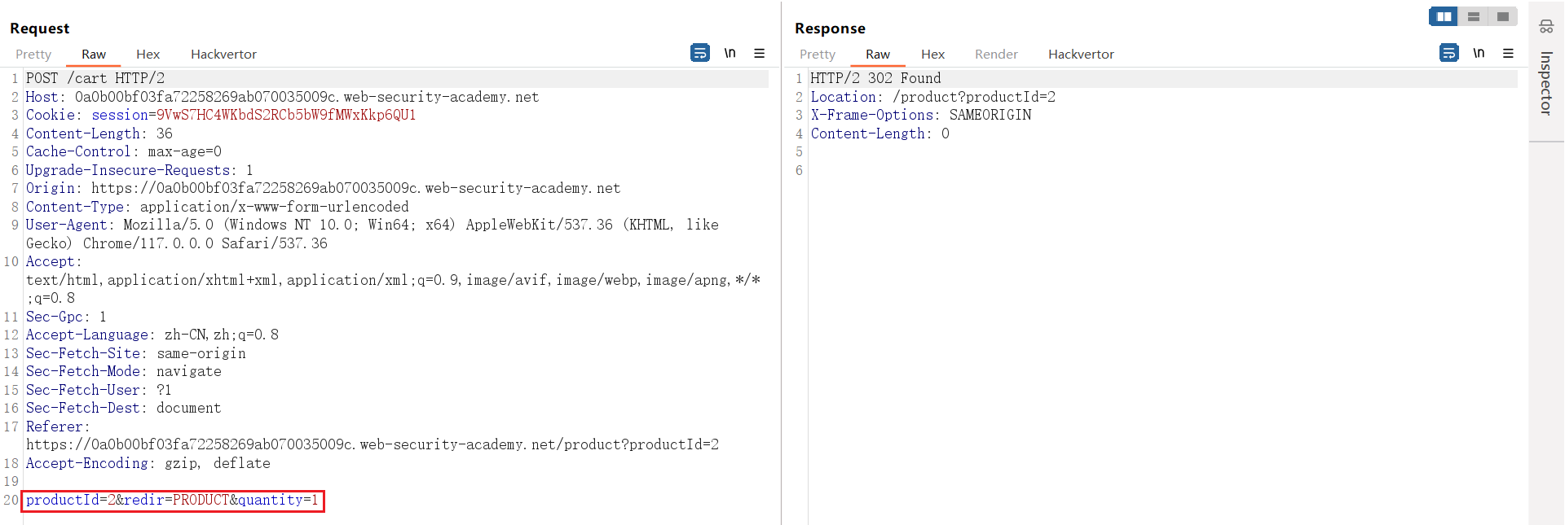Open the Response Render tab
The height and width of the screenshot is (525, 1565).
coord(996,55)
